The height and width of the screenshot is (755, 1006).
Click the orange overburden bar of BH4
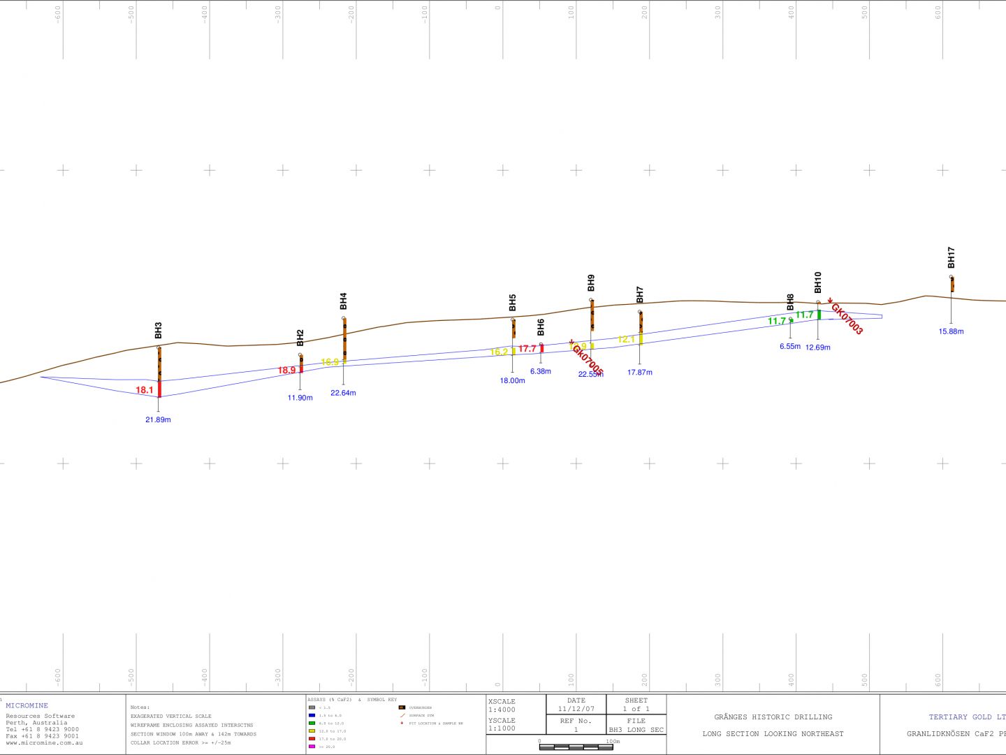pos(344,340)
